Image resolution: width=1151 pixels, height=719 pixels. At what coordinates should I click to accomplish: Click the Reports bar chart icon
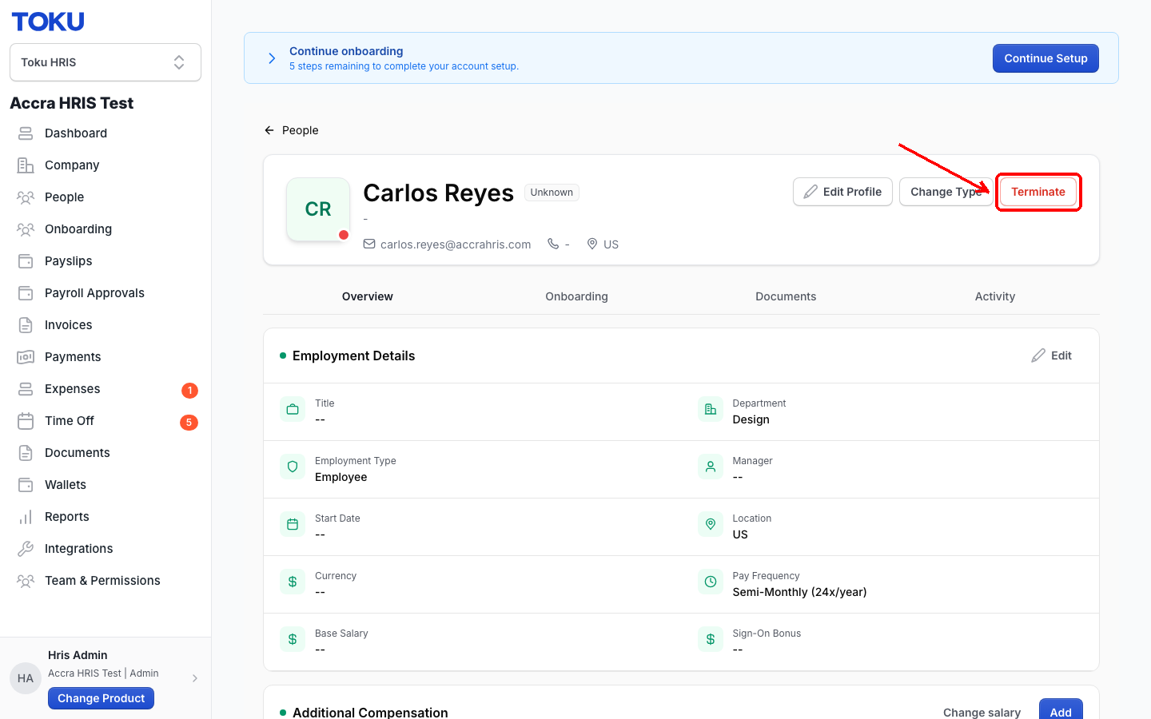pos(26,517)
